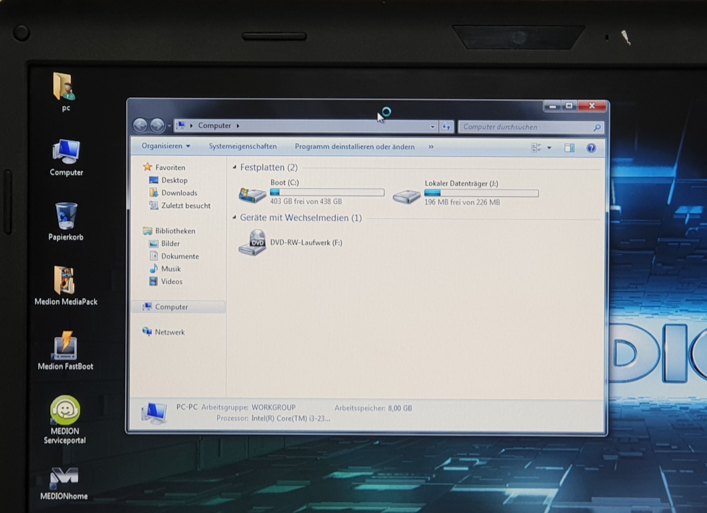Open the Medion MediaPack desktop icon
707x513 pixels.
(x=65, y=280)
